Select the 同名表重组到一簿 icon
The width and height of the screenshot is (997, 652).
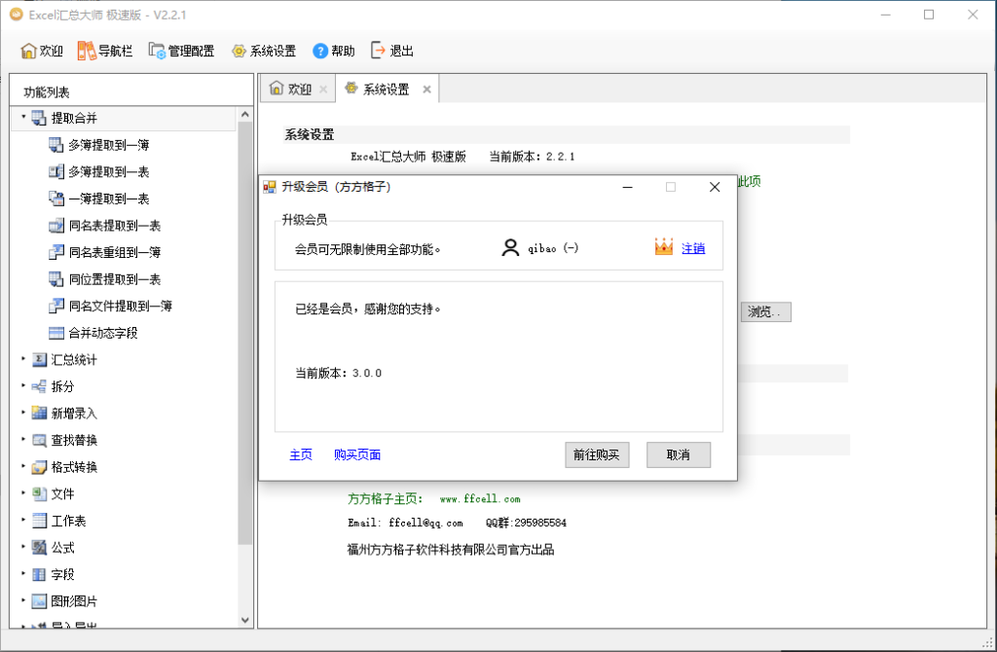pos(55,252)
